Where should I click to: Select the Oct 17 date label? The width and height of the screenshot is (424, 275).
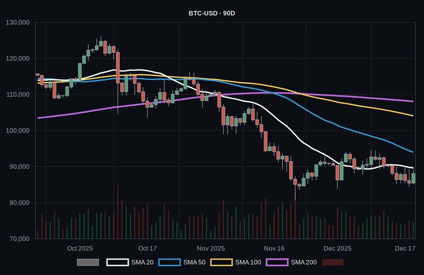[147, 249]
